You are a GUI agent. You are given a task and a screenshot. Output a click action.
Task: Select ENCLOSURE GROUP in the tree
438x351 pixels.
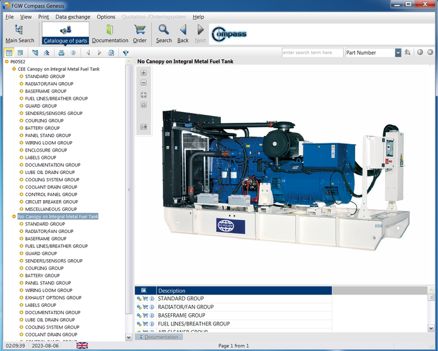46,150
